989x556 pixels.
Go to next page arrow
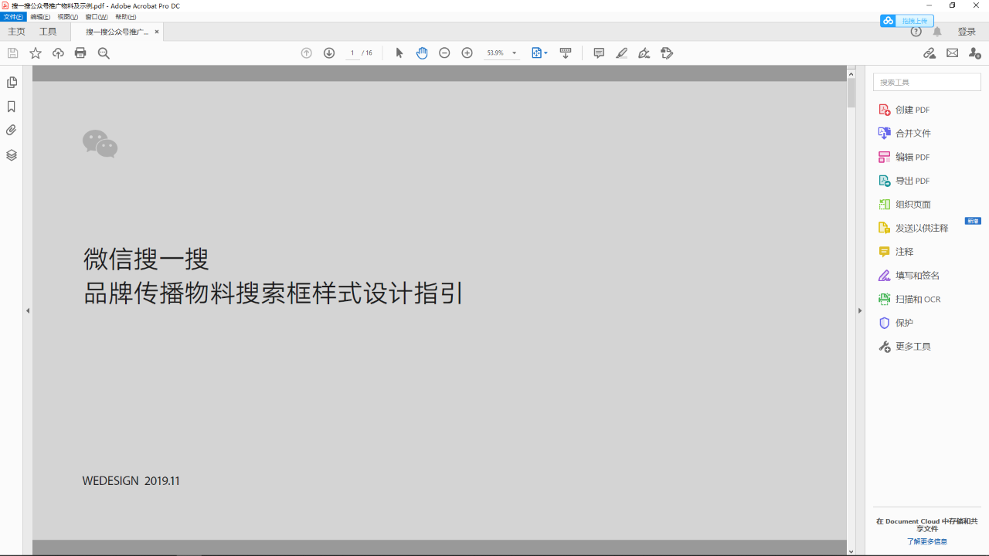[x=329, y=53]
